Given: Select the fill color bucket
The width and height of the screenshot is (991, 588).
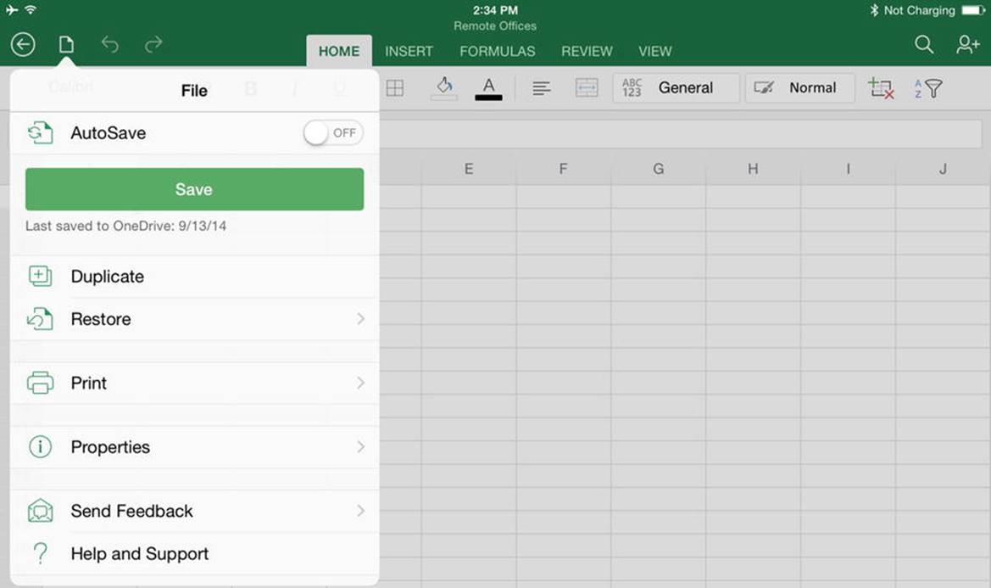Looking at the screenshot, I should (444, 88).
